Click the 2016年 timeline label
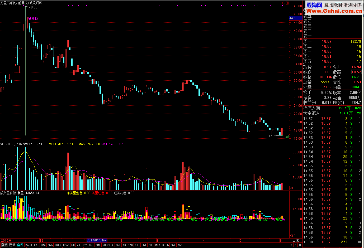Screen dimensions: 364x248 click(6, 240)
